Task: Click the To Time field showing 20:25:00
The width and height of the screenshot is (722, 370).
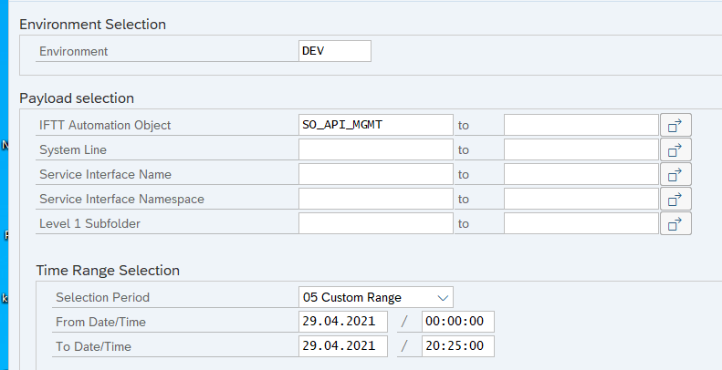Action: point(458,346)
